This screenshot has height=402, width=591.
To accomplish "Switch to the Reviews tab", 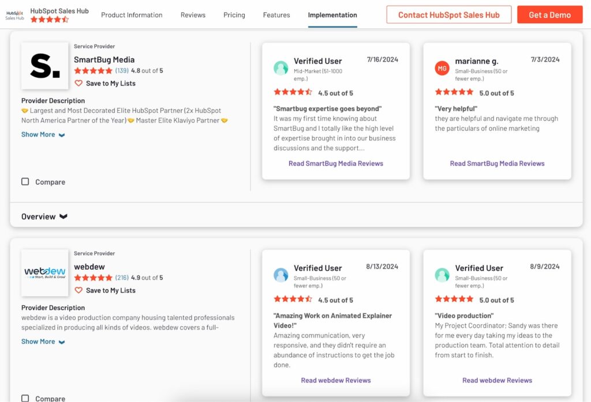I will [193, 15].
